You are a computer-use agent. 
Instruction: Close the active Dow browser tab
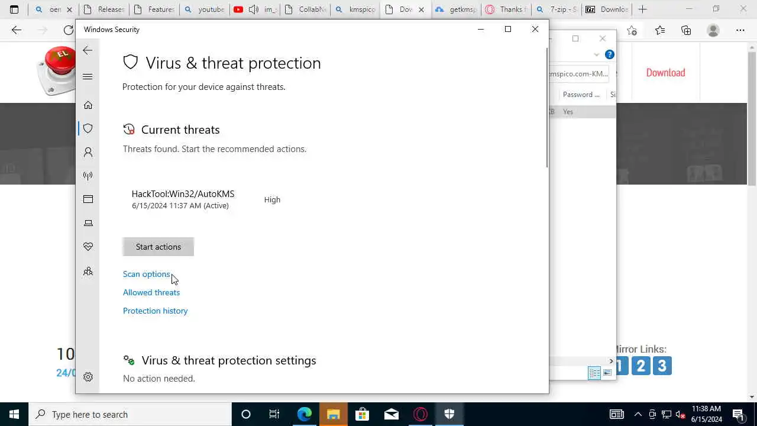point(421,9)
